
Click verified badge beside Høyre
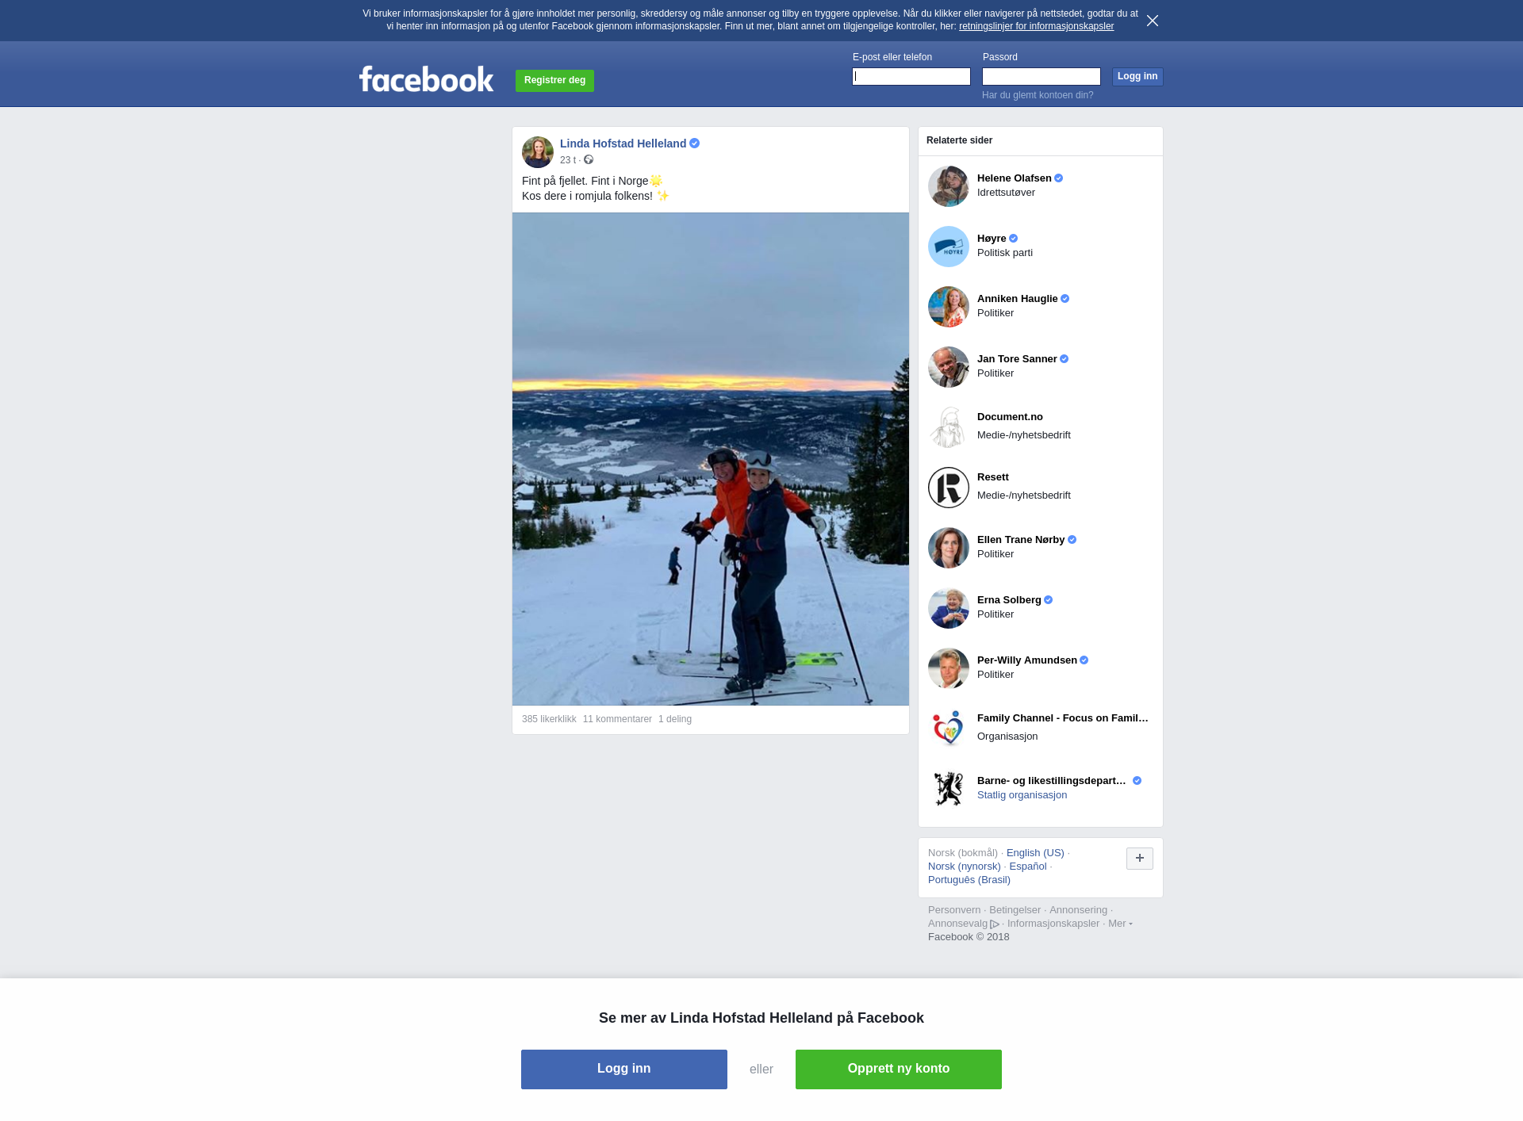[1014, 239]
